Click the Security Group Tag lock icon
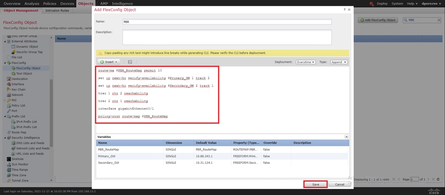Image resolution: width=445 pixels, height=195 pixels. pyautogui.click(x=13, y=52)
